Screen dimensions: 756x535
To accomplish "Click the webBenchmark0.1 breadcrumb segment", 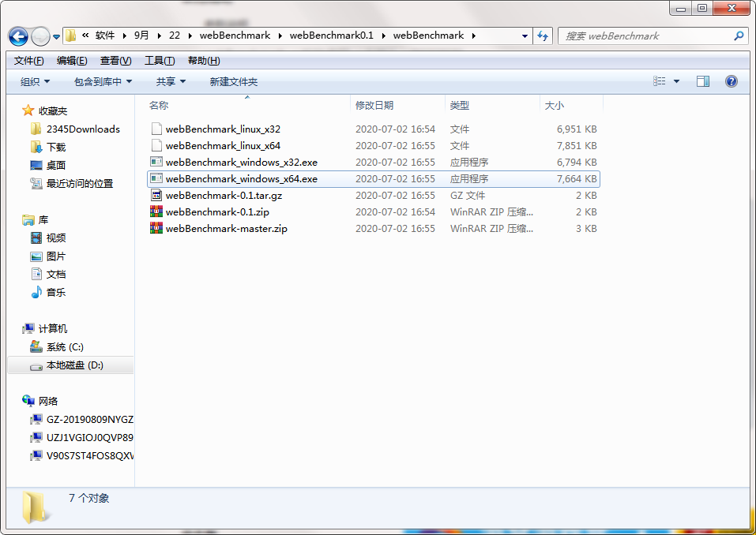I will (x=331, y=36).
